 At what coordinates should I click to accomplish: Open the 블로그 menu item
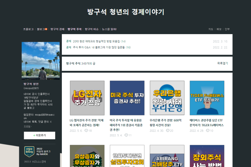coord(41,29)
